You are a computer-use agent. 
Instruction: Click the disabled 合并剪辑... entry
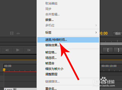coord(68,14)
